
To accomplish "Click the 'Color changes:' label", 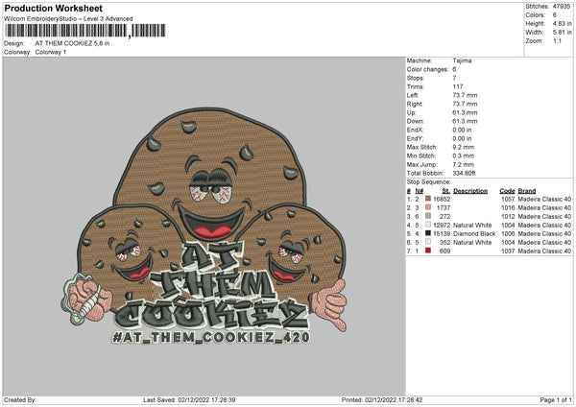I will point(427,69).
